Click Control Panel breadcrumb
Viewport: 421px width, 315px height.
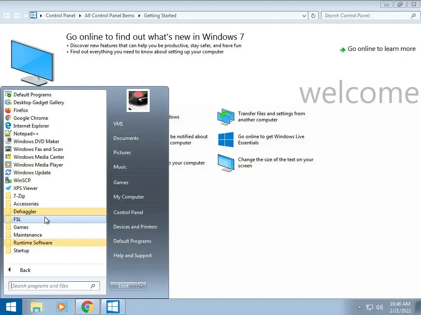60,16
